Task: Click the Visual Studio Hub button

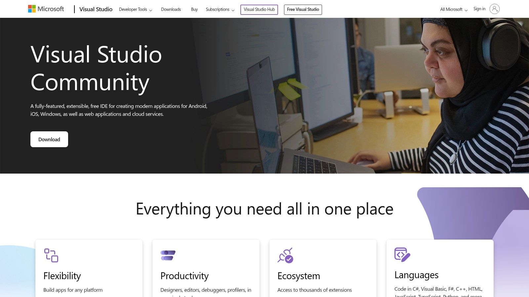Action: [x=259, y=10]
